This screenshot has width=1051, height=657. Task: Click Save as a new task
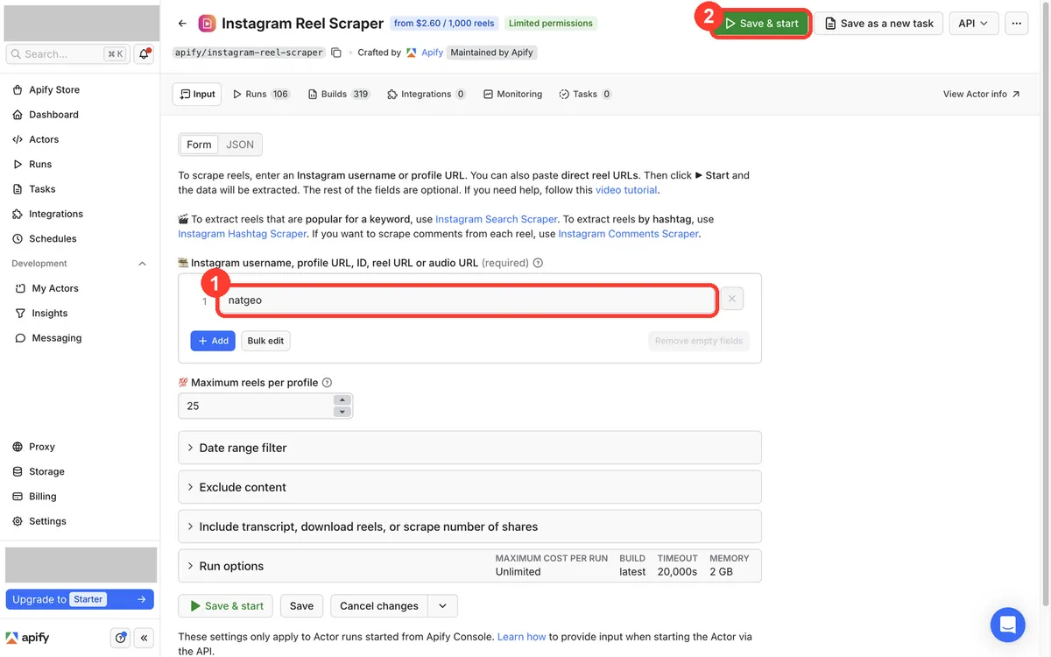pyautogui.click(x=878, y=24)
